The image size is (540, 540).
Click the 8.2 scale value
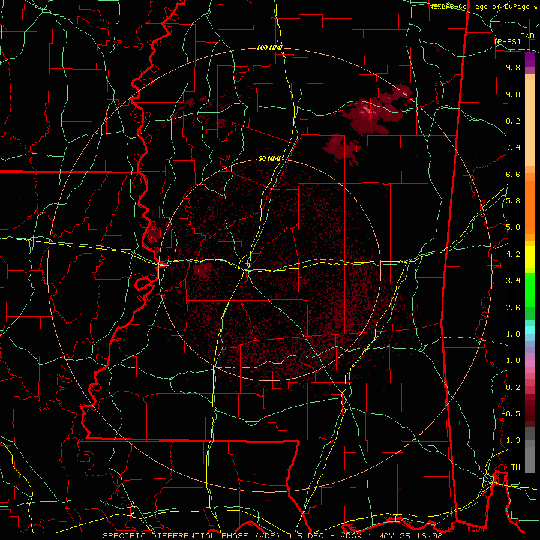[x=513, y=121]
